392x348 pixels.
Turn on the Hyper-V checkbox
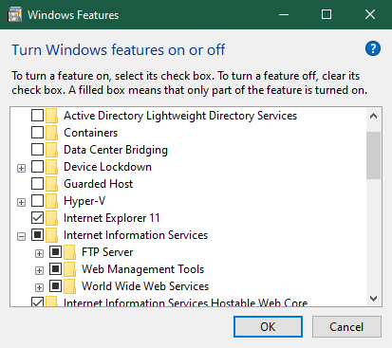point(37,201)
